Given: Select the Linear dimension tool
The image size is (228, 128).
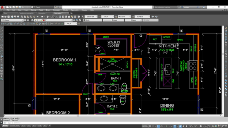Looking at the screenshot, I should click(2, 24).
